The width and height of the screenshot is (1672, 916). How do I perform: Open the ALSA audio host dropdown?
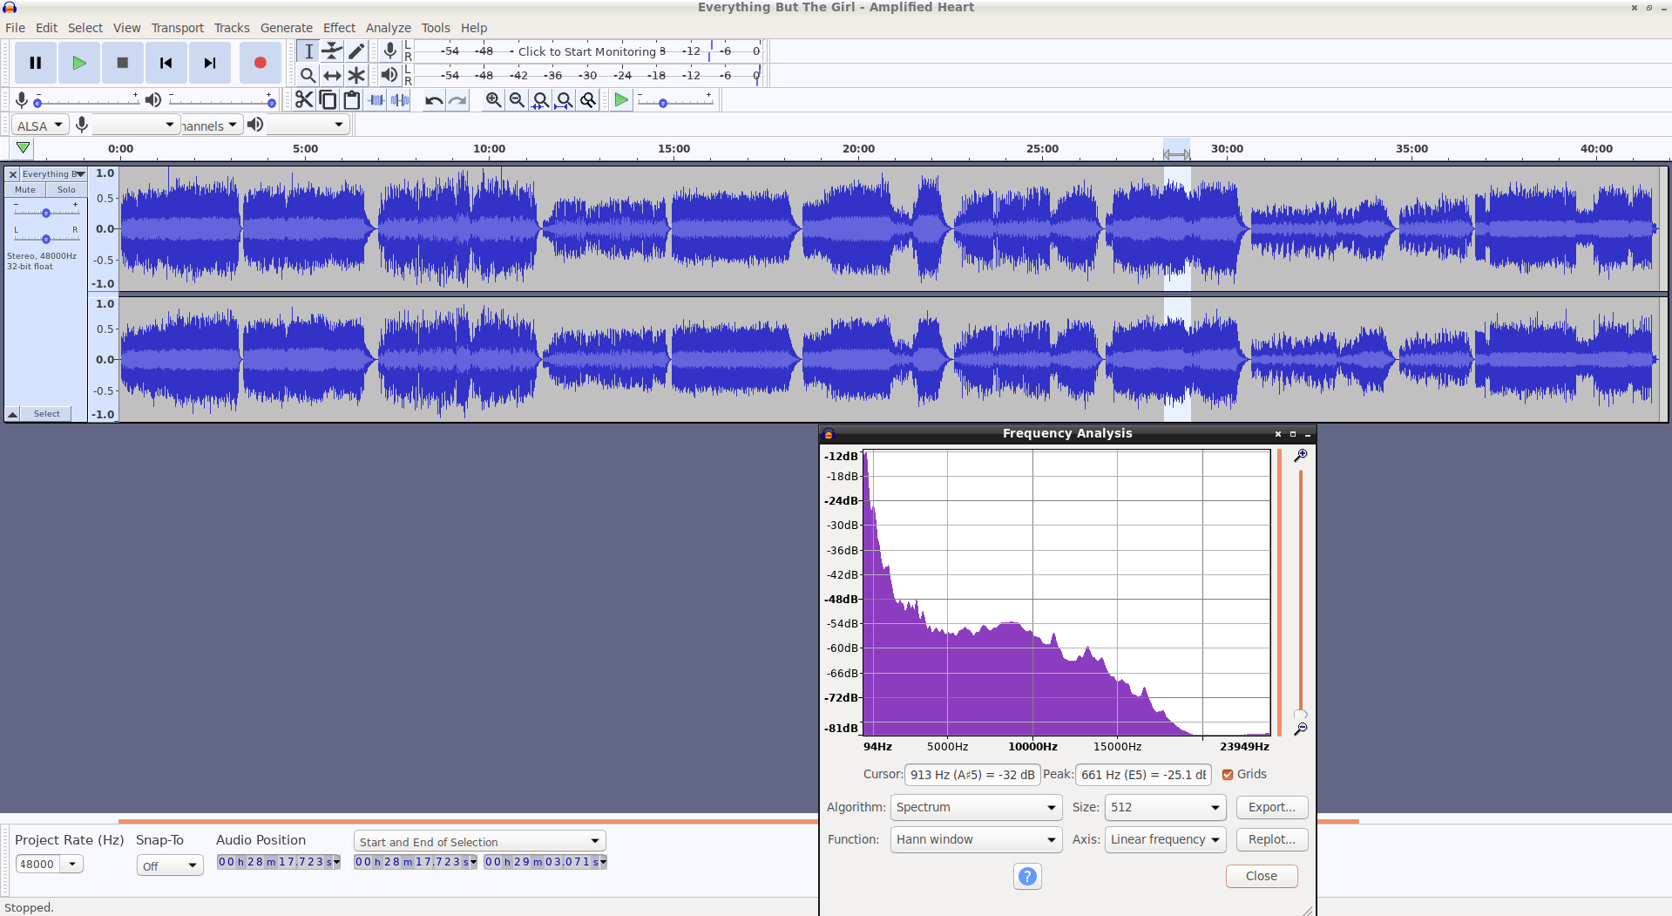40,126
